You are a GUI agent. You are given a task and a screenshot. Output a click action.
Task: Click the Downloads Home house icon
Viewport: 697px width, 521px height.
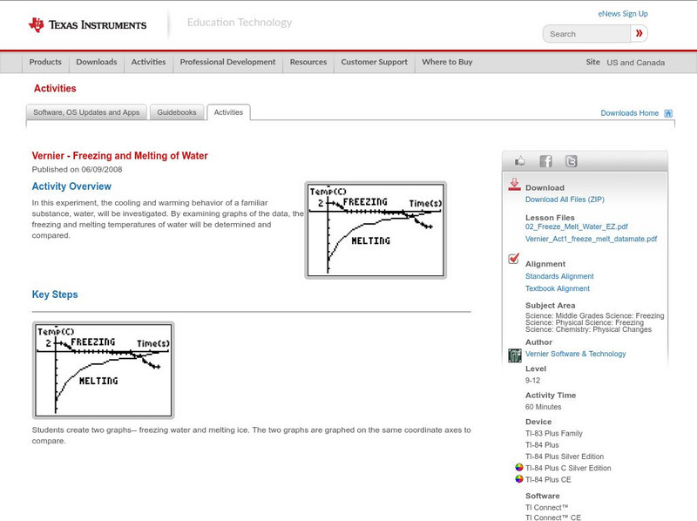(668, 113)
